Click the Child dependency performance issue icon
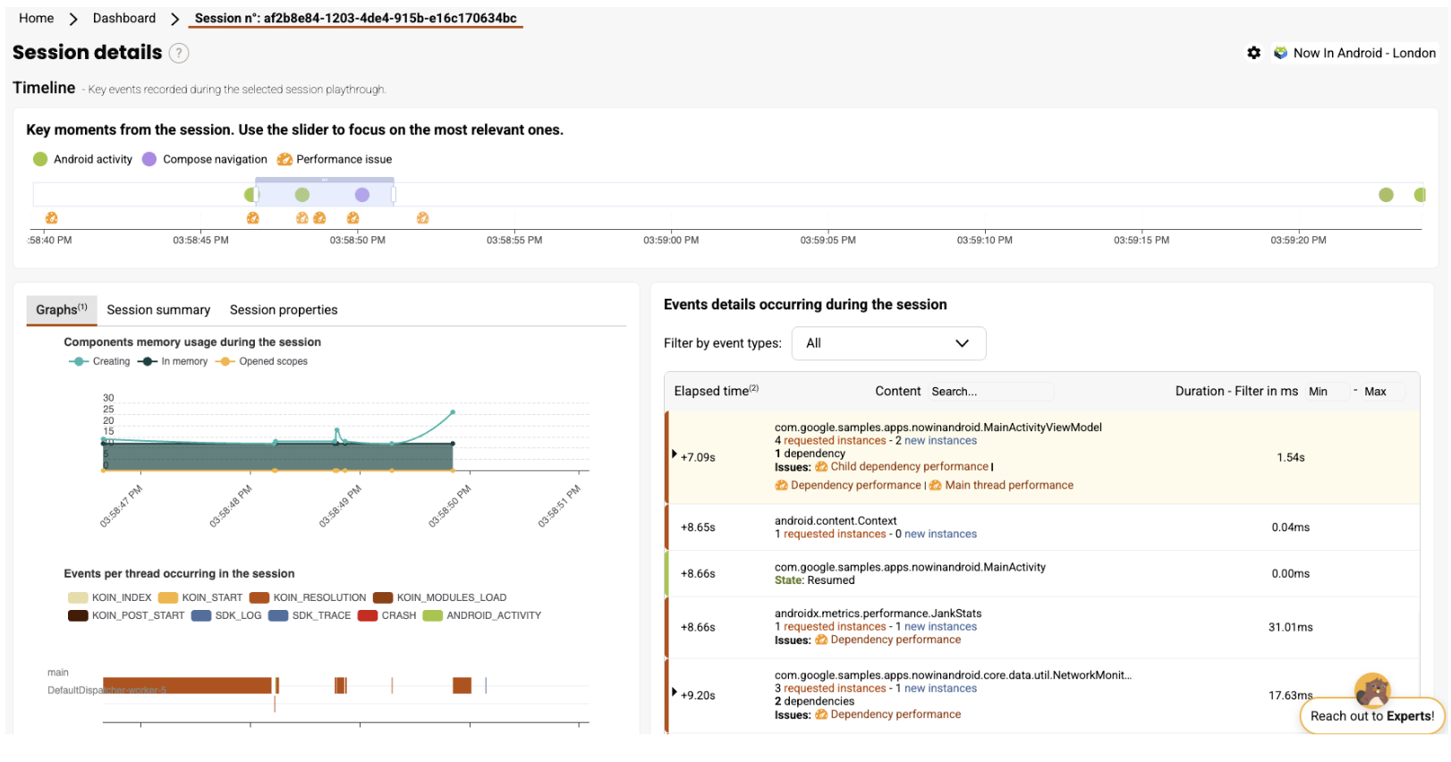The height and width of the screenshot is (762, 1451). 821,467
